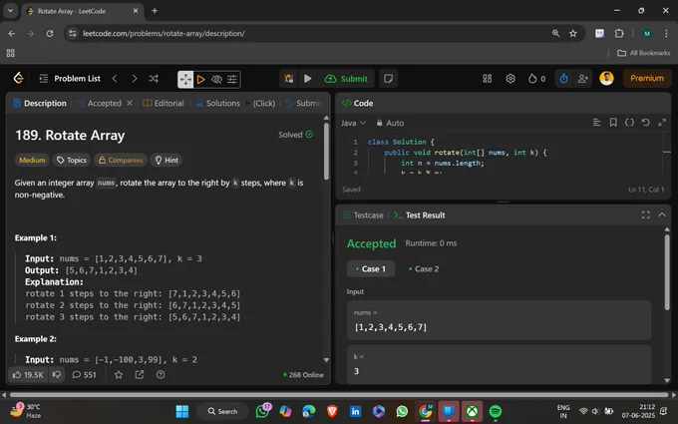Viewport: 678px width, 424px height.
Task: Click the four-arrow move icon in extension toolbar
Action: (x=185, y=79)
